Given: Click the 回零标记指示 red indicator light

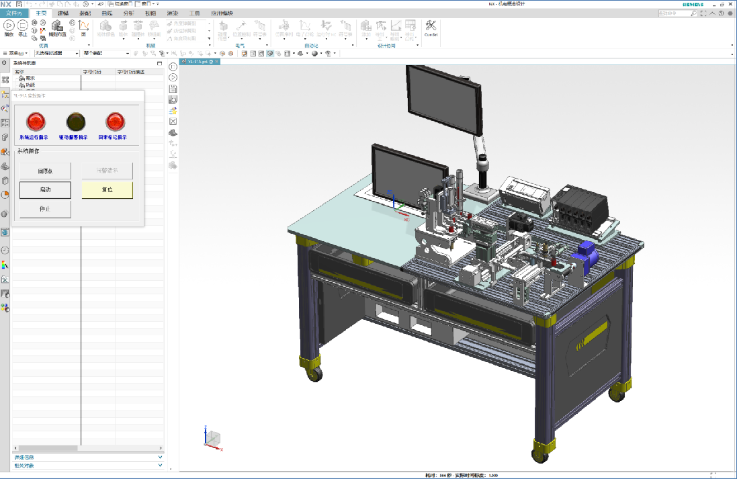Looking at the screenshot, I should click(x=116, y=122).
